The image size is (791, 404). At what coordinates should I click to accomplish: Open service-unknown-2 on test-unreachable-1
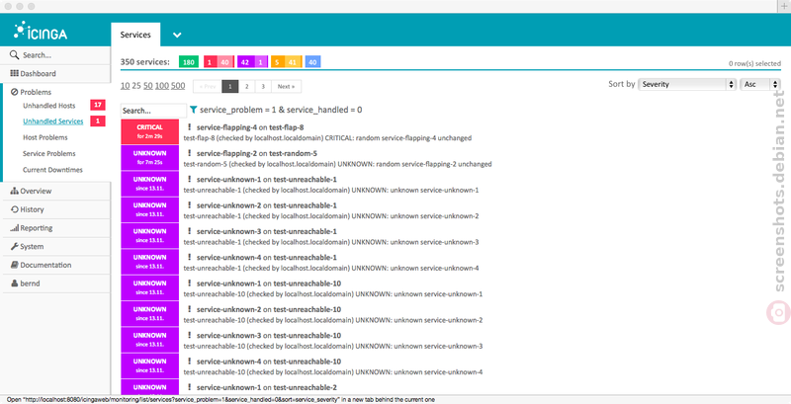click(266, 205)
